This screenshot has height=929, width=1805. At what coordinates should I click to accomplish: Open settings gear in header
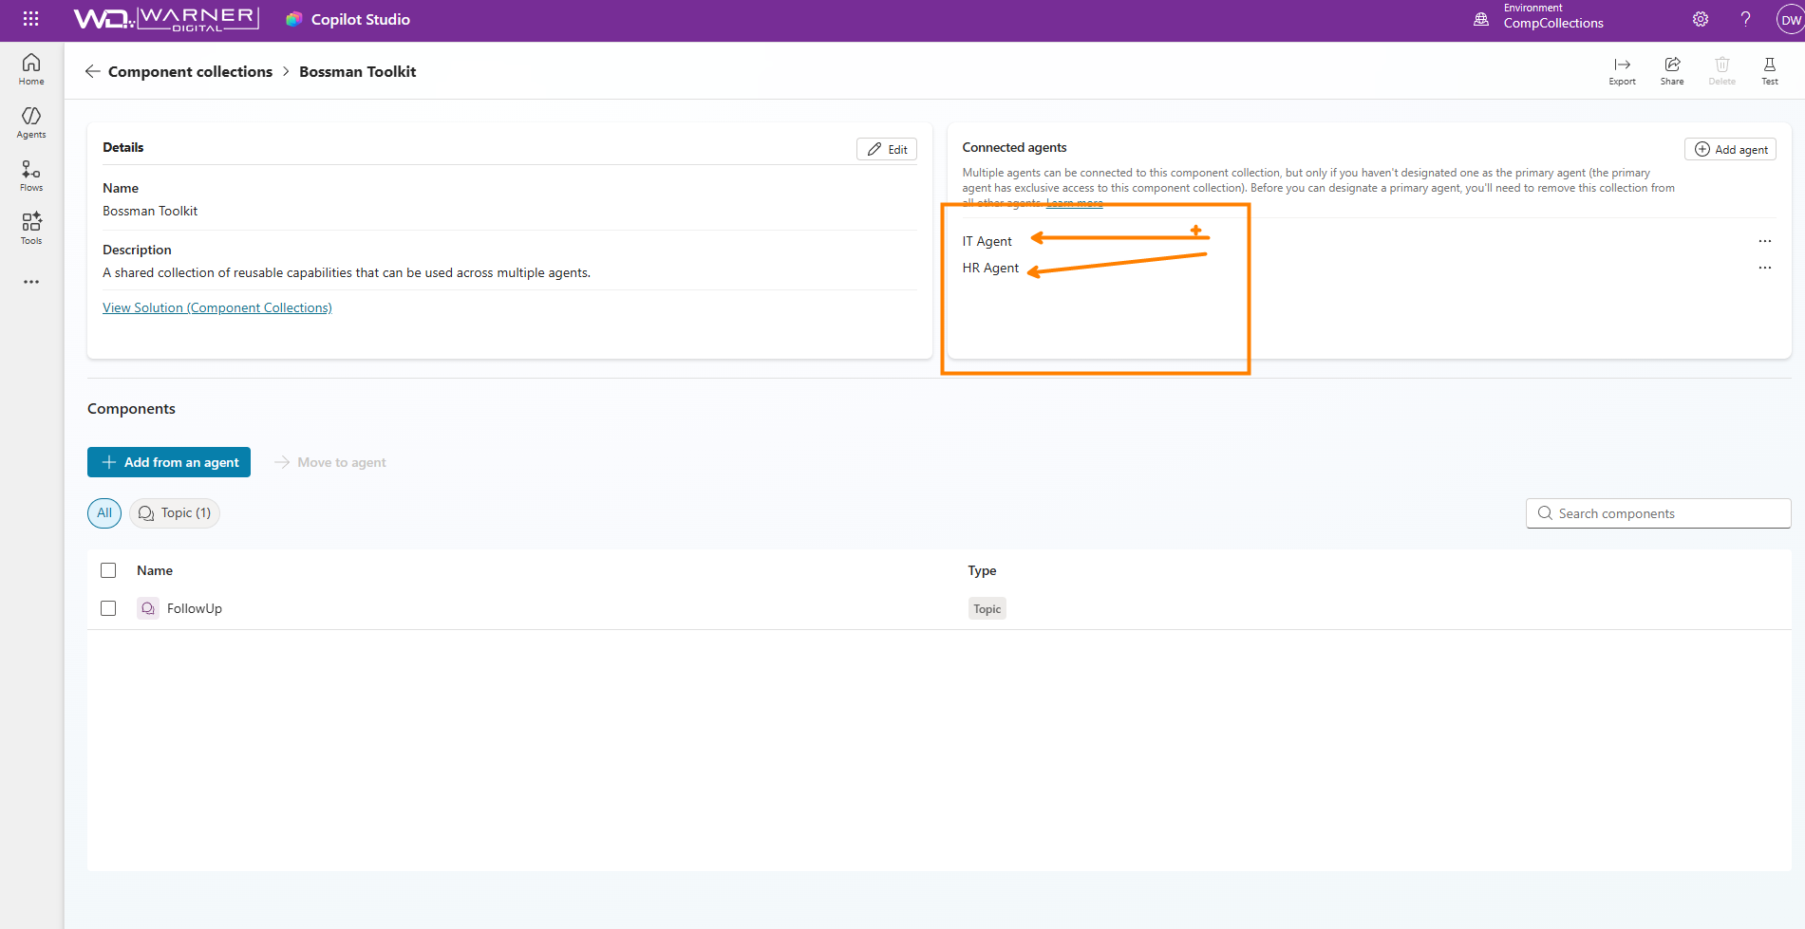tap(1701, 19)
